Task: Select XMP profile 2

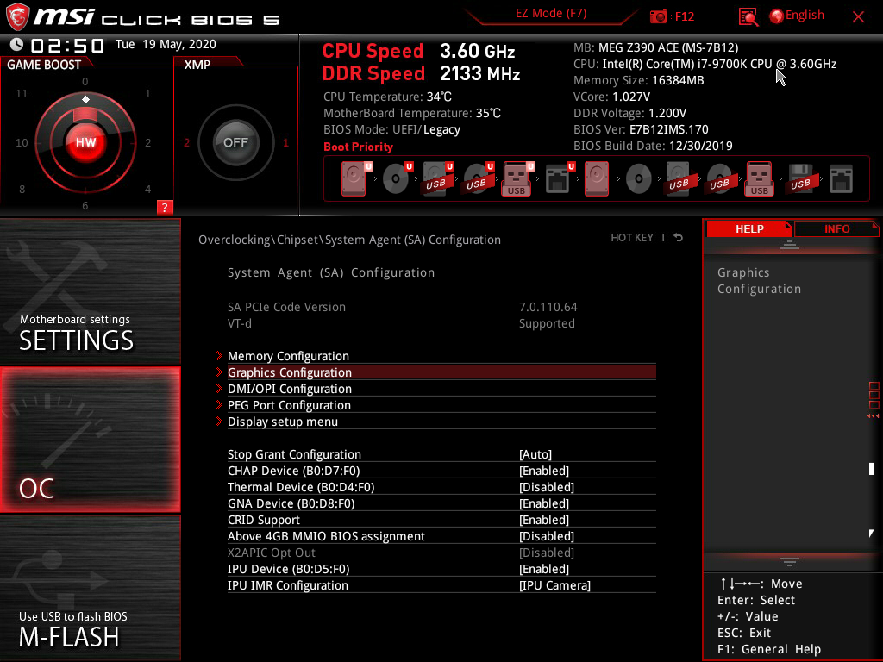Action: [186, 142]
